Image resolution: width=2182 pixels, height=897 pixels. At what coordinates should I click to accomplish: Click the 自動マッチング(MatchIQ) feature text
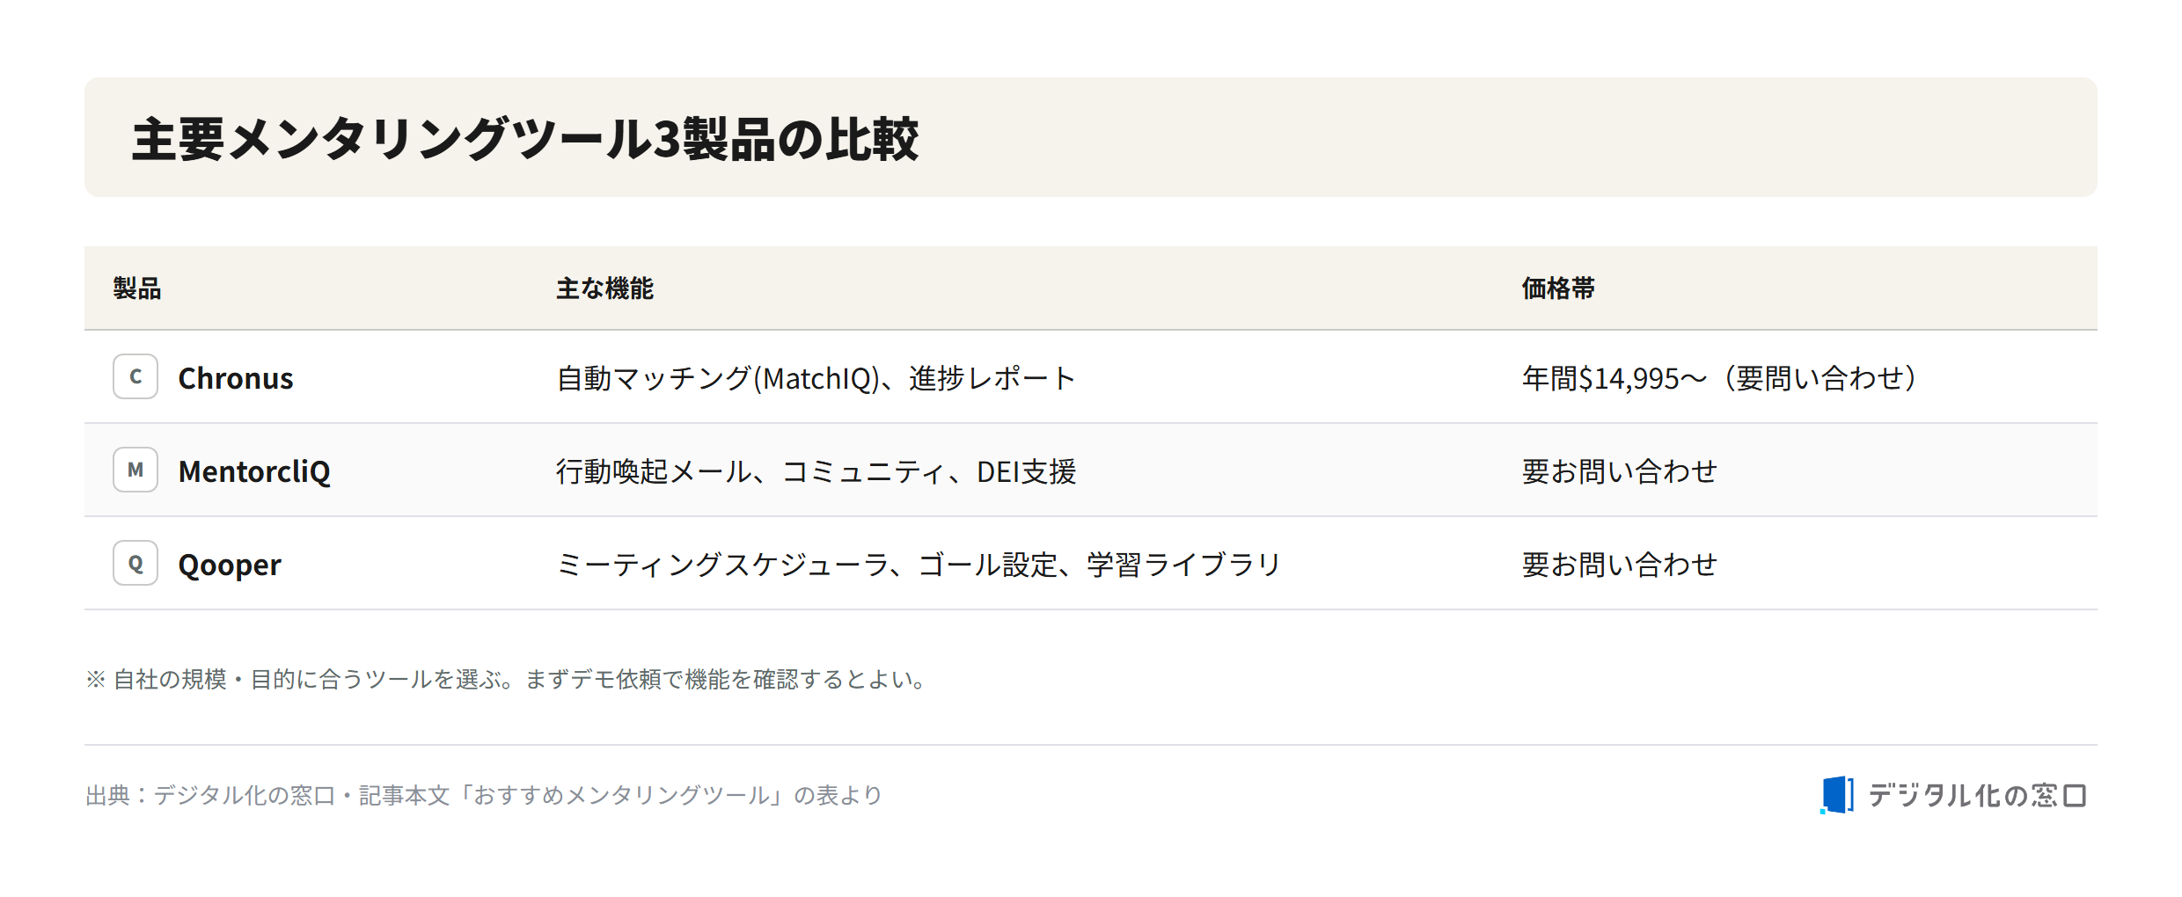coord(718,378)
